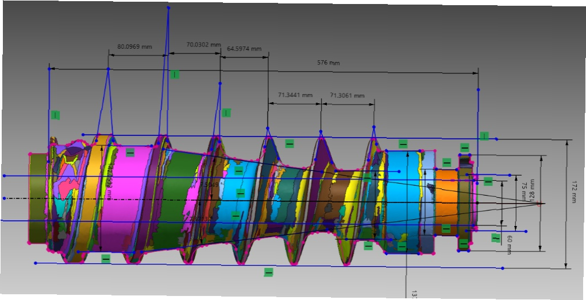
Task: Click constraint glyph beside the 75 mm extension line
Action: 488,181
